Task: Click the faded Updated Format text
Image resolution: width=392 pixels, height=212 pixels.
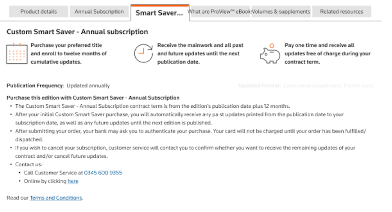Action: [x=306, y=85]
